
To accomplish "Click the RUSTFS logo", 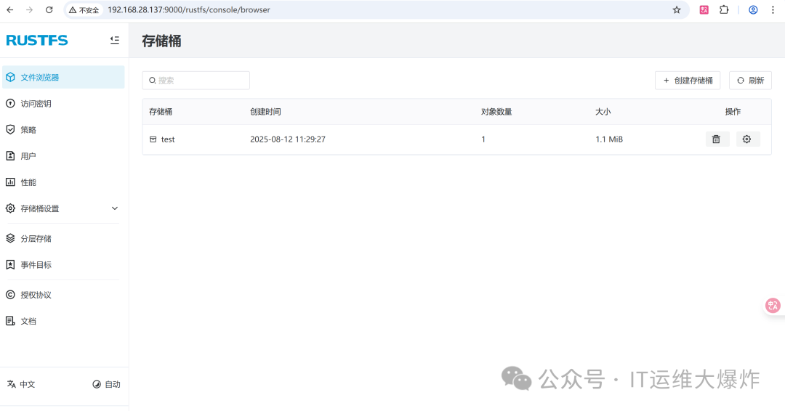I will pos(37,40).
